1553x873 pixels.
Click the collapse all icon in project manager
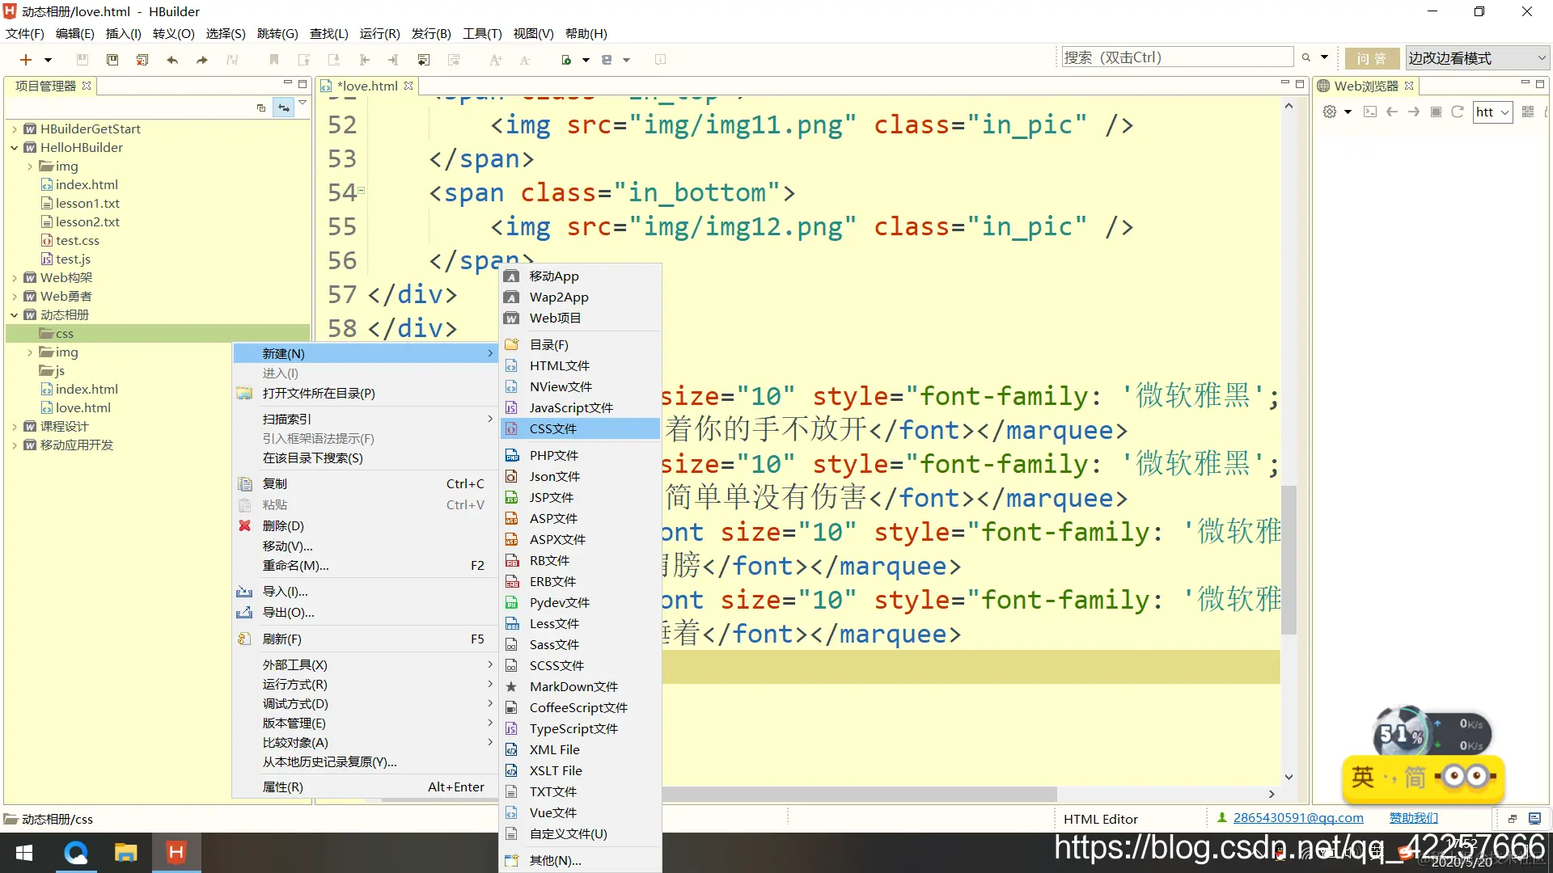click(x=260, y=108)
